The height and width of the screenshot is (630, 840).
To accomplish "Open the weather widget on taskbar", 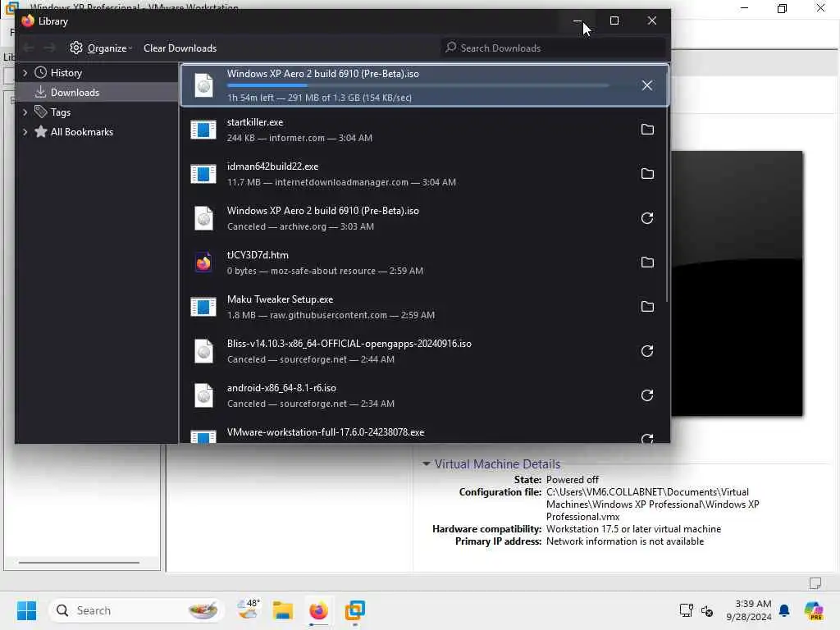I will 248,610.
